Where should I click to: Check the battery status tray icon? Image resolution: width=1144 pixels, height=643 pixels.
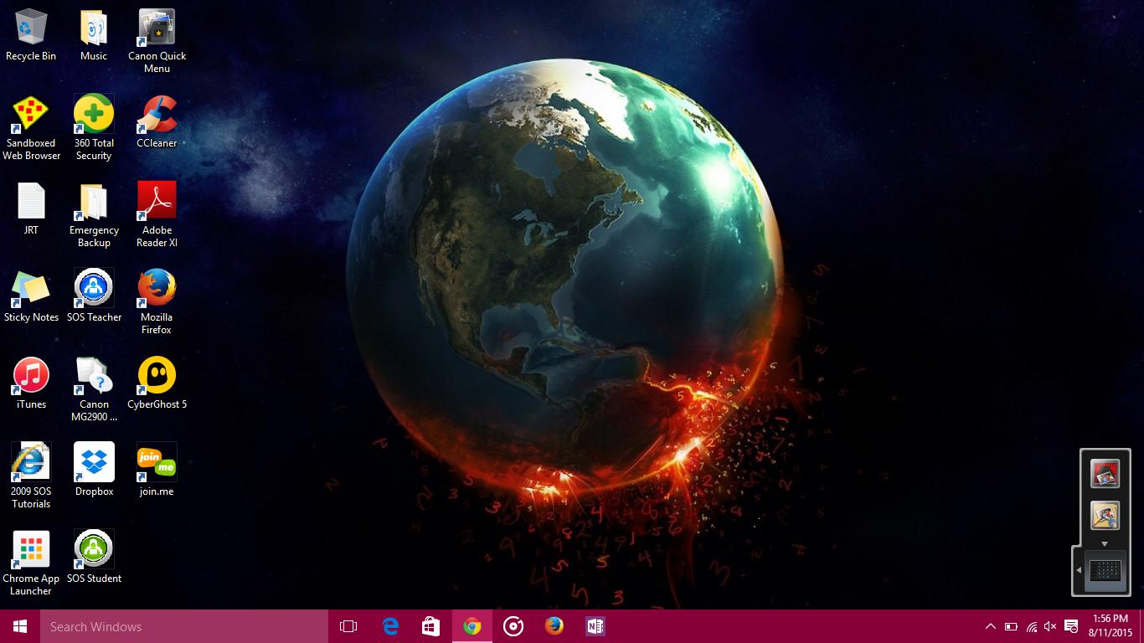click(1011, 626)
